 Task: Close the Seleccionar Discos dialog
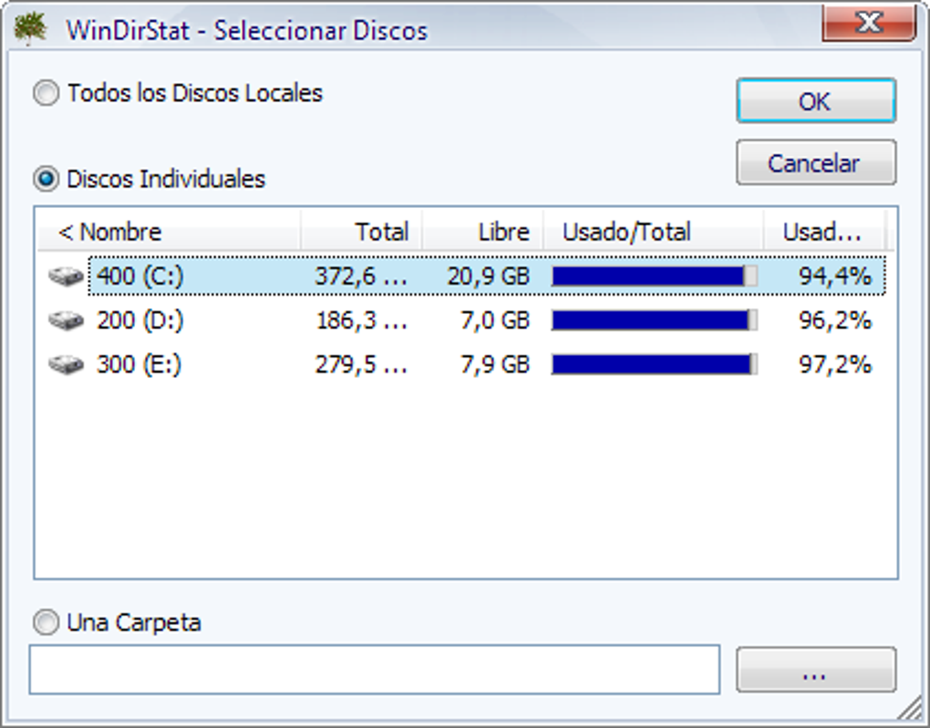(x=870, y=23)
